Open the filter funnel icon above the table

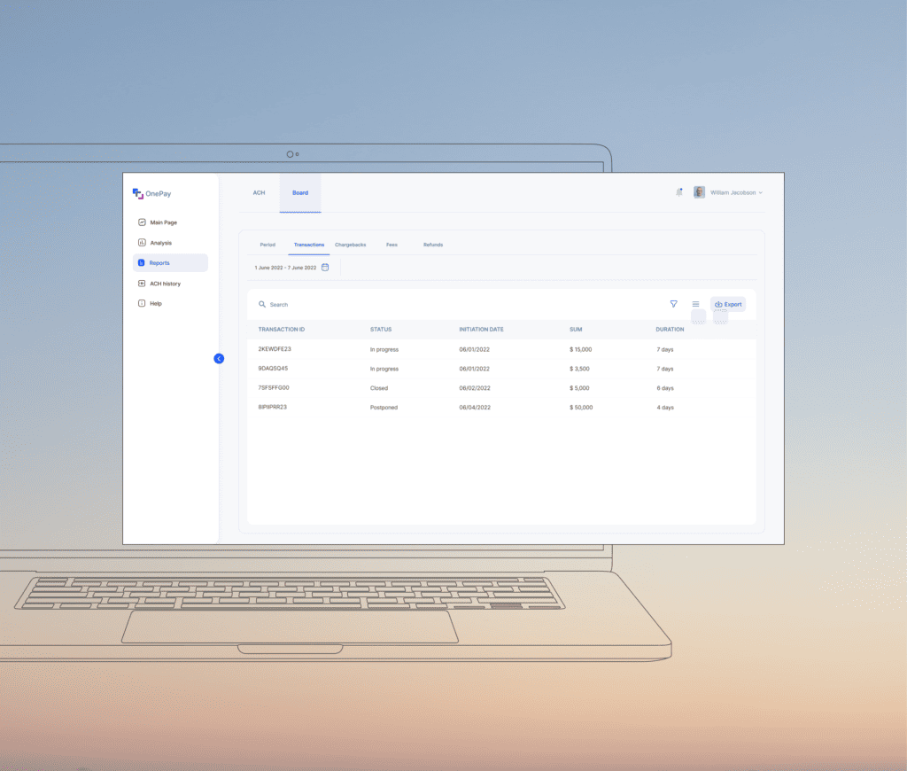673,304
